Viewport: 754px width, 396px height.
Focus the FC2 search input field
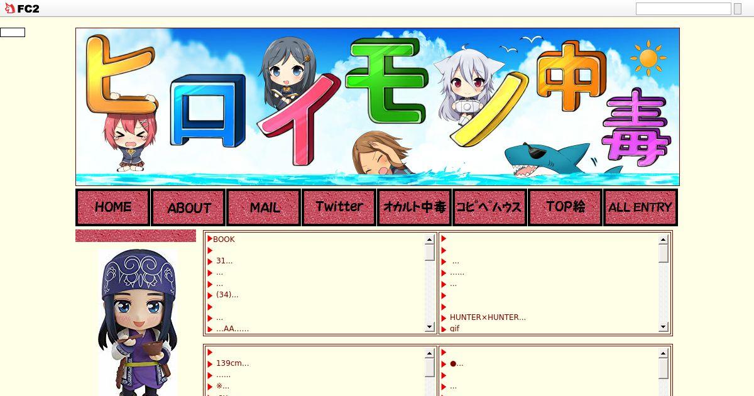coord(684,9)
